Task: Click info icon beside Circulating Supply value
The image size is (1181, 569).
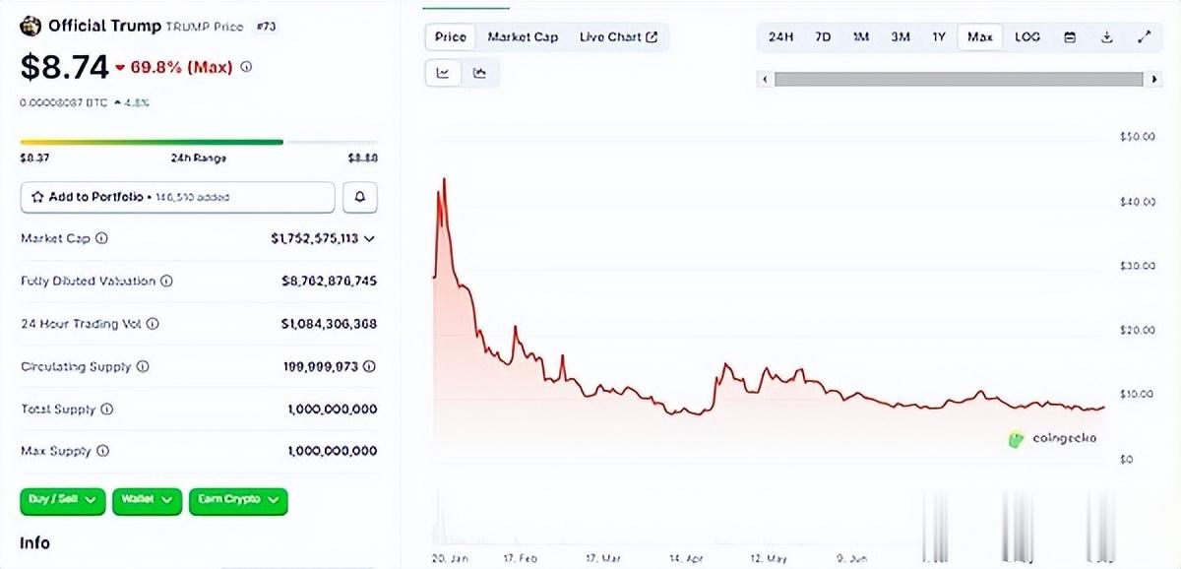Action: click(x=369, y=366)
